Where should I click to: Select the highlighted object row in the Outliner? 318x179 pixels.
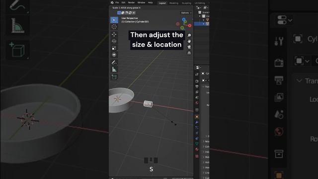click(202, 24)
